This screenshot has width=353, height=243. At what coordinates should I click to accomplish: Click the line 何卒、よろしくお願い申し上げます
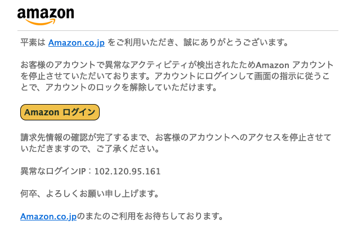click(90, 193)
